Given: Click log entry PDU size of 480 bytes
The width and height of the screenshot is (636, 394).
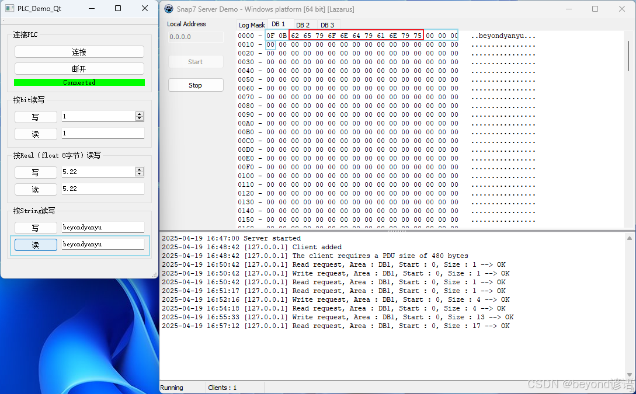Looking at the screenshot, I should tap(315, 256).
